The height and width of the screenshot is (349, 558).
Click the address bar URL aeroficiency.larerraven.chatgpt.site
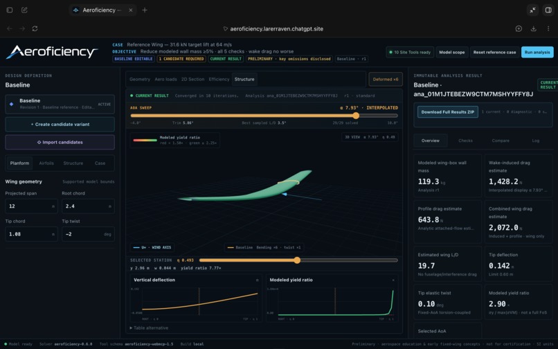tap(276, 29)
